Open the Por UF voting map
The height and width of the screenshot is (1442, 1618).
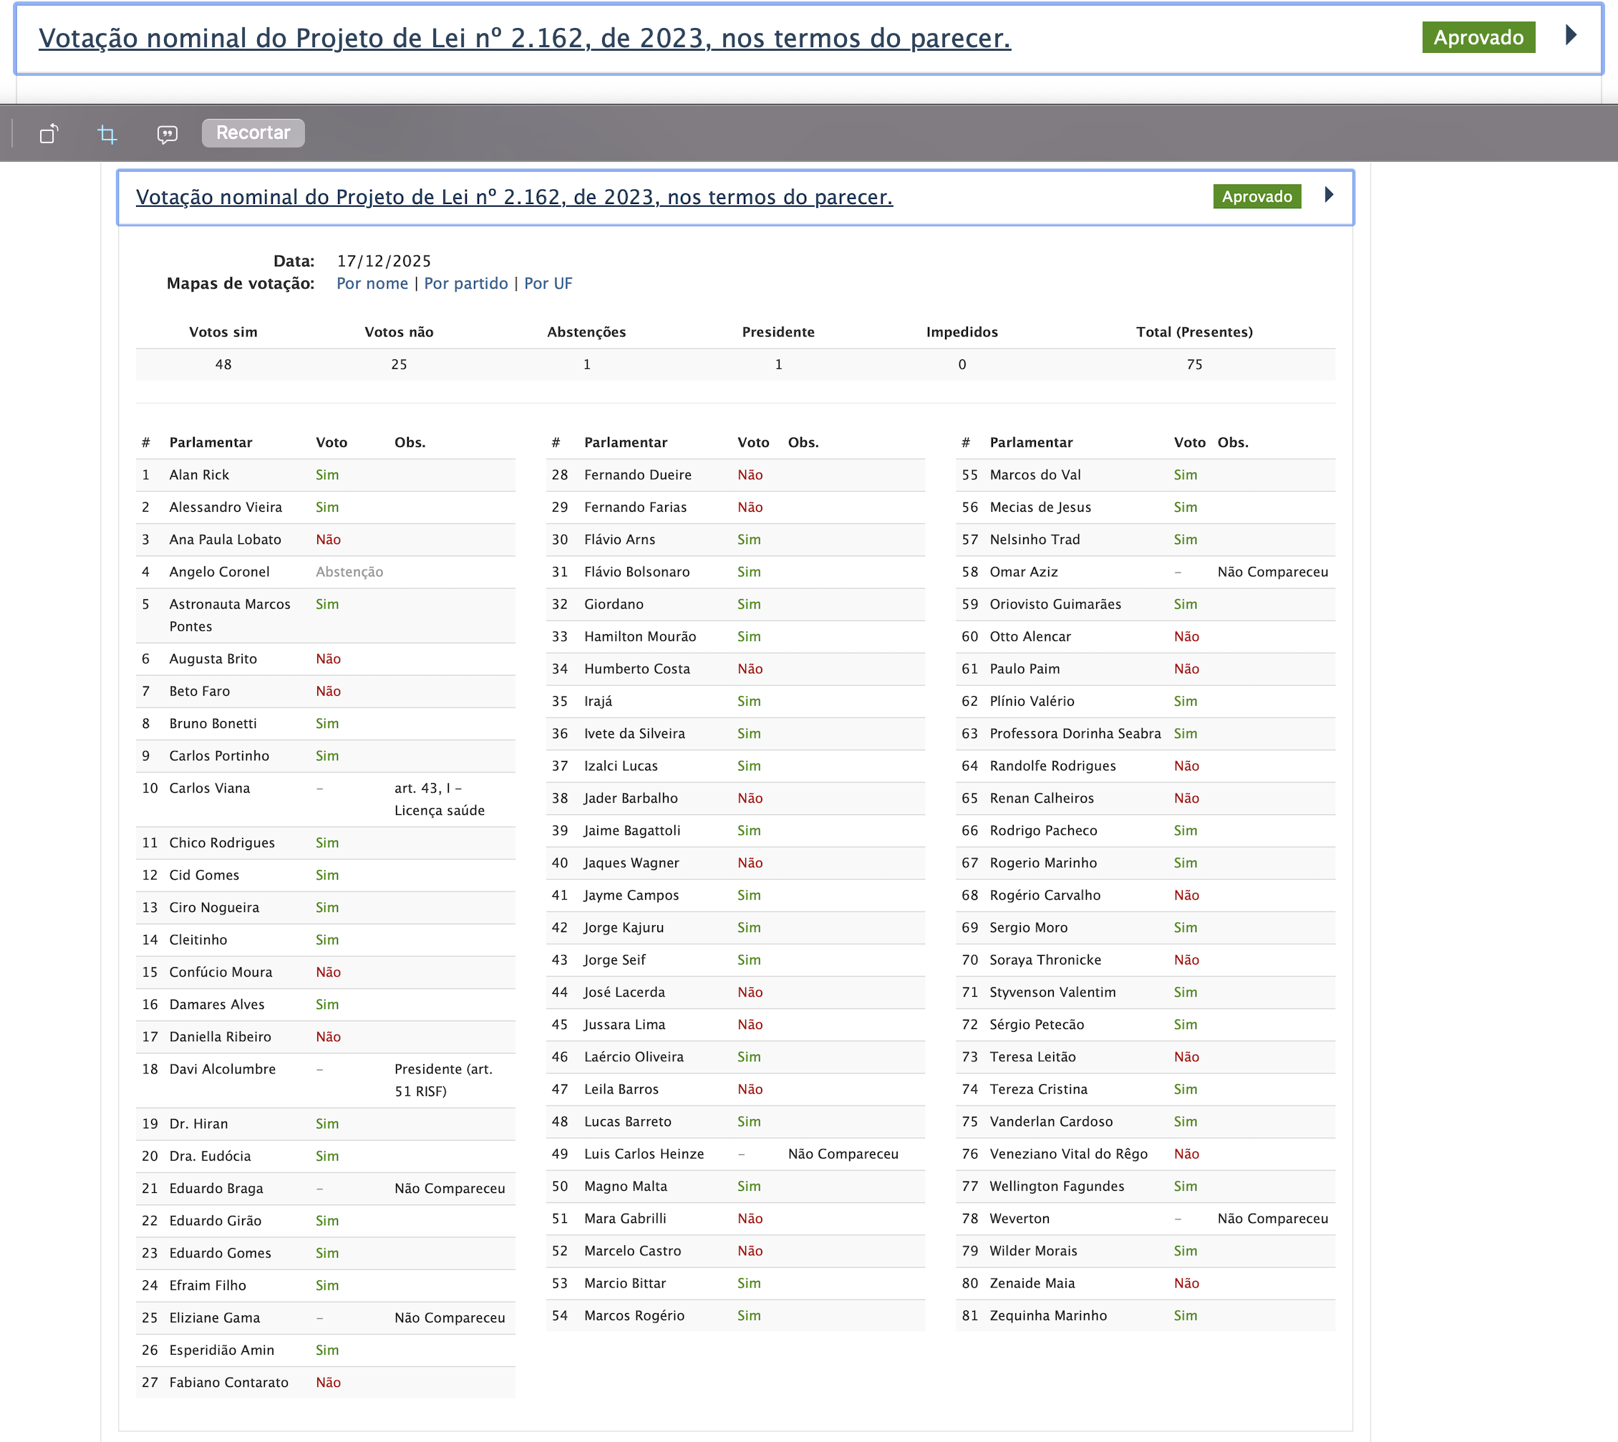[x=548, y=284]
